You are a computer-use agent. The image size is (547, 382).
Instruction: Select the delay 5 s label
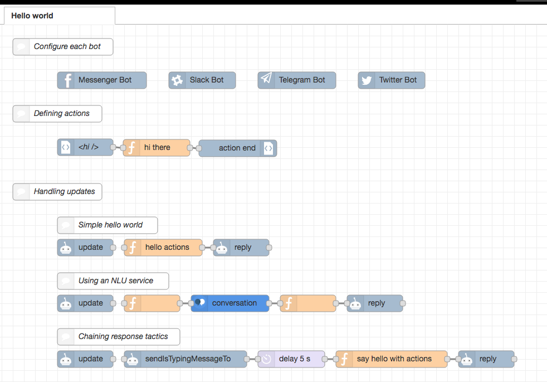point(295,359)
